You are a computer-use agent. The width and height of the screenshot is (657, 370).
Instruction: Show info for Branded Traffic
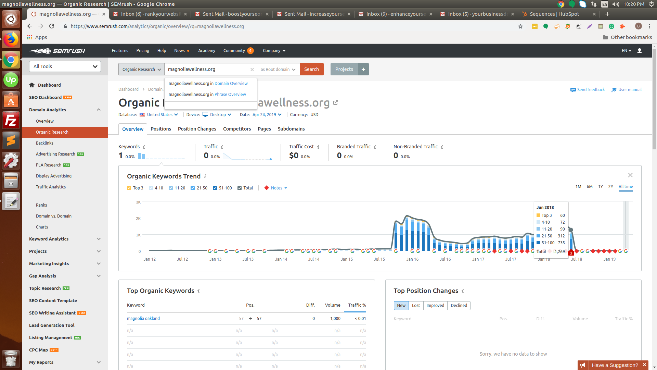point(375,147)
